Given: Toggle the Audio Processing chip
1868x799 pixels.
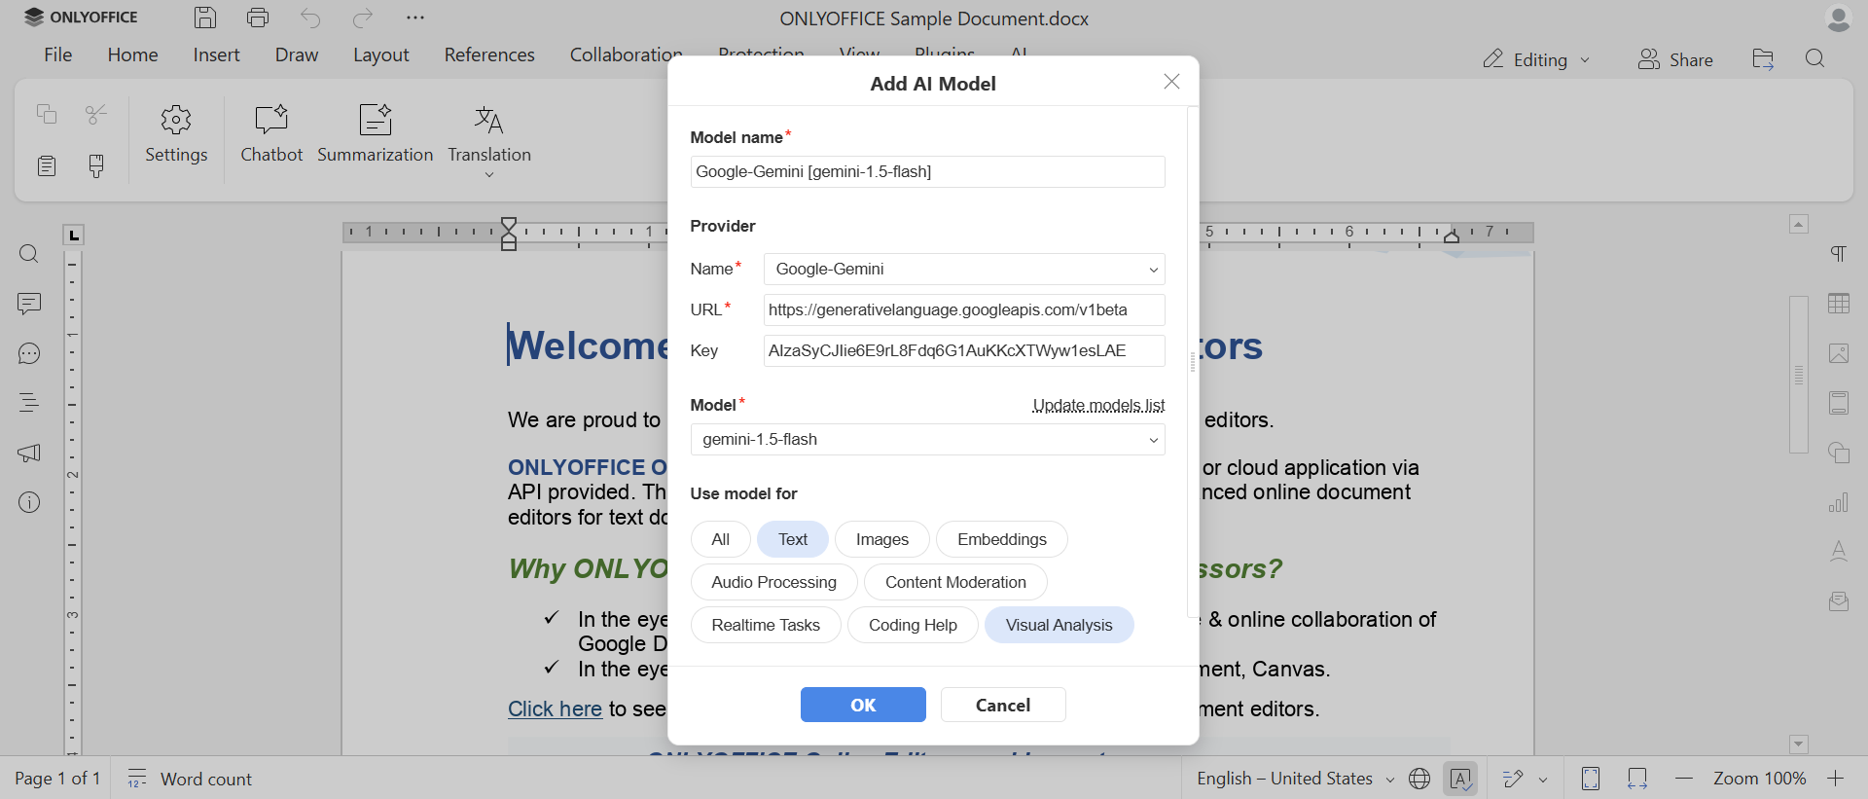Looking at the screenshot, I should [x=773, y=582].
